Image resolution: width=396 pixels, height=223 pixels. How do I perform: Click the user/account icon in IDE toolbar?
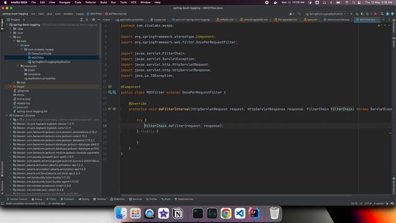click(x=291, y=14)
